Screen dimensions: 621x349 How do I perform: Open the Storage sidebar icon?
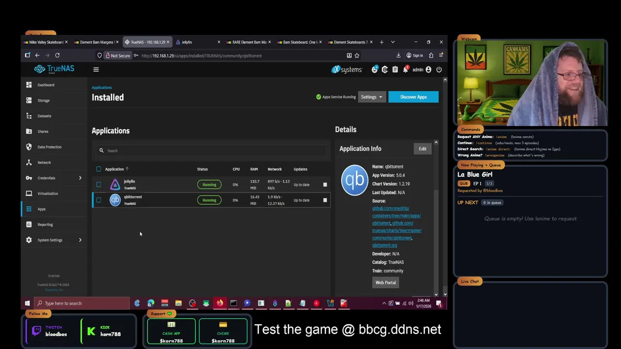(29, 100)
